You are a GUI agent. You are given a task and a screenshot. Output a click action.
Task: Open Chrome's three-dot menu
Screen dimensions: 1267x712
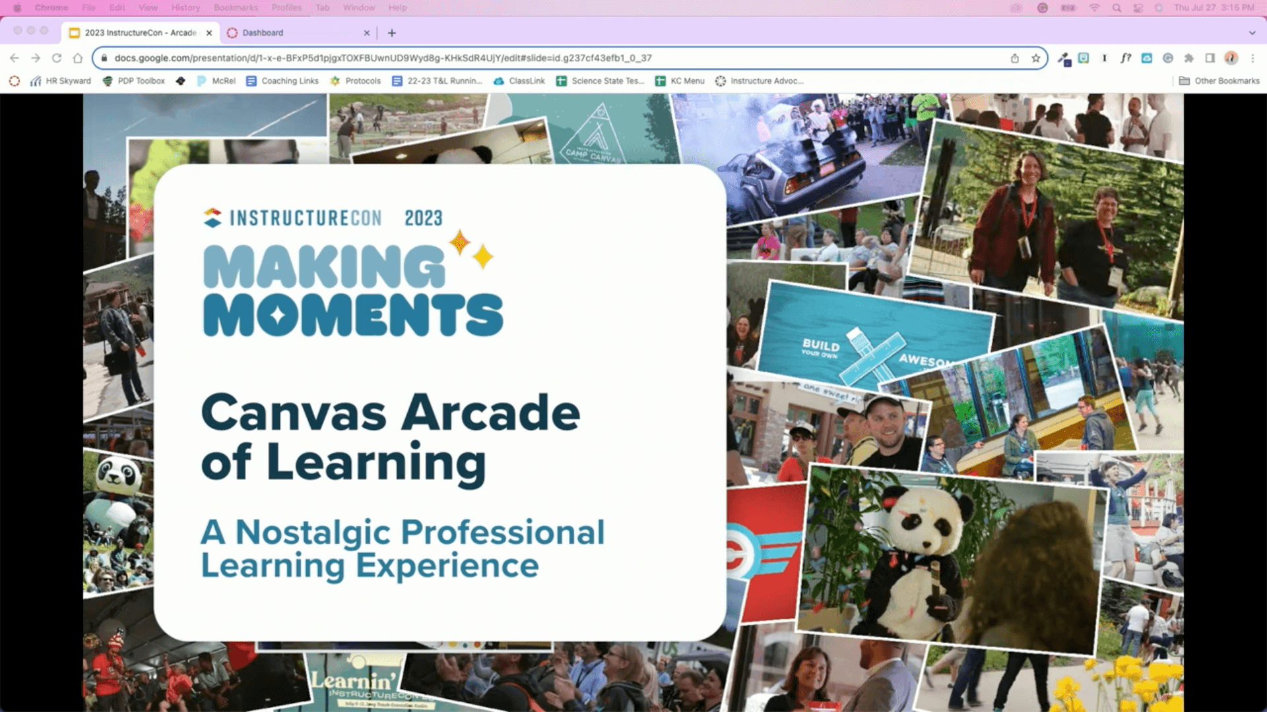[1252, 58]
